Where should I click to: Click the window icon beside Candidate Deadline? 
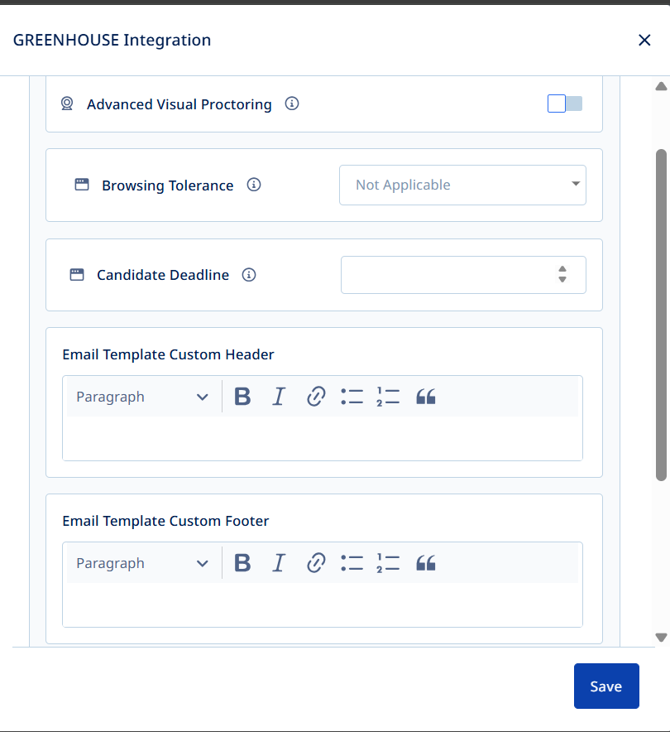click(77, 275)
